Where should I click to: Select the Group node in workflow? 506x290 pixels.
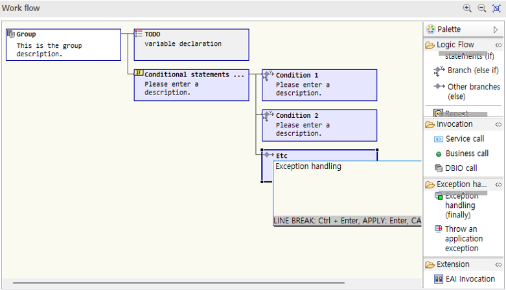pos(63,45)
